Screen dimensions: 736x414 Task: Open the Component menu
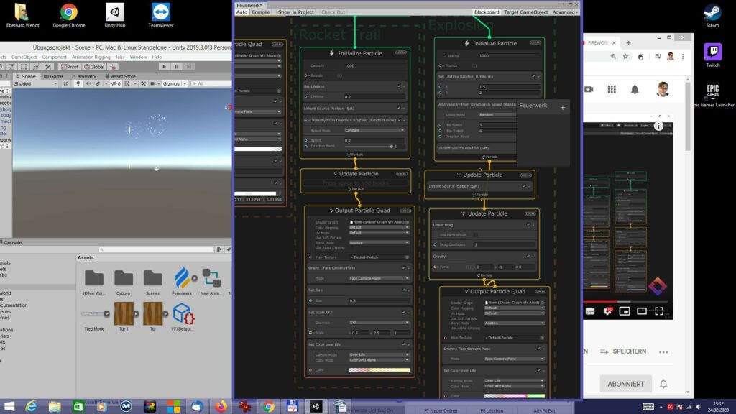tap(55, 57)
